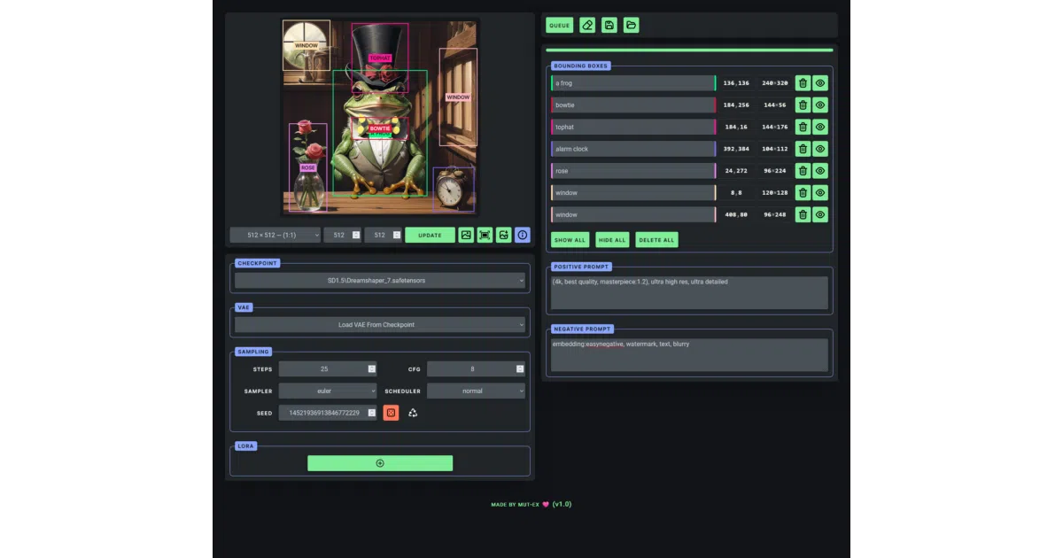Toggle visibility of bowtie box

pos(820,105)
